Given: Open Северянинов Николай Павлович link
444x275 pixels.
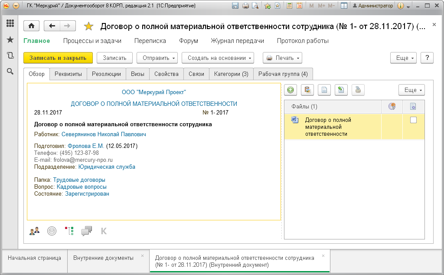Looking at the screenshot, I should click(x=104, y=134).
